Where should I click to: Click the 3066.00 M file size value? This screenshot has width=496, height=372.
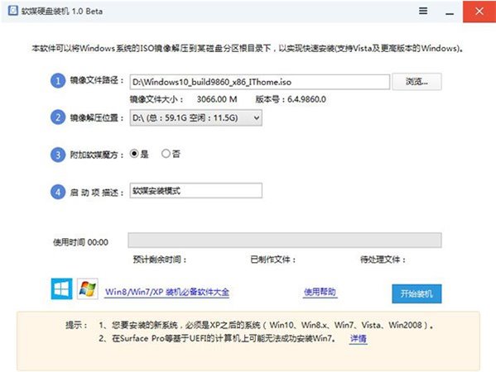[217, 99]
